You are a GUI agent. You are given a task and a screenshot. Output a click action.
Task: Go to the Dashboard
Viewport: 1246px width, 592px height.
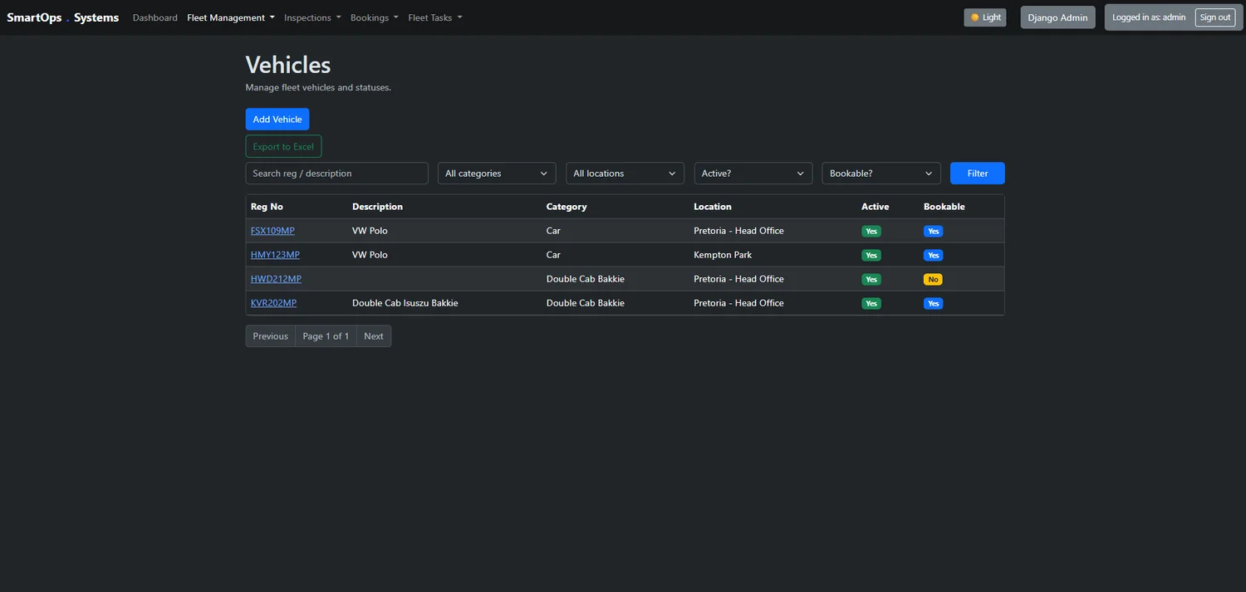coord(155,17)
